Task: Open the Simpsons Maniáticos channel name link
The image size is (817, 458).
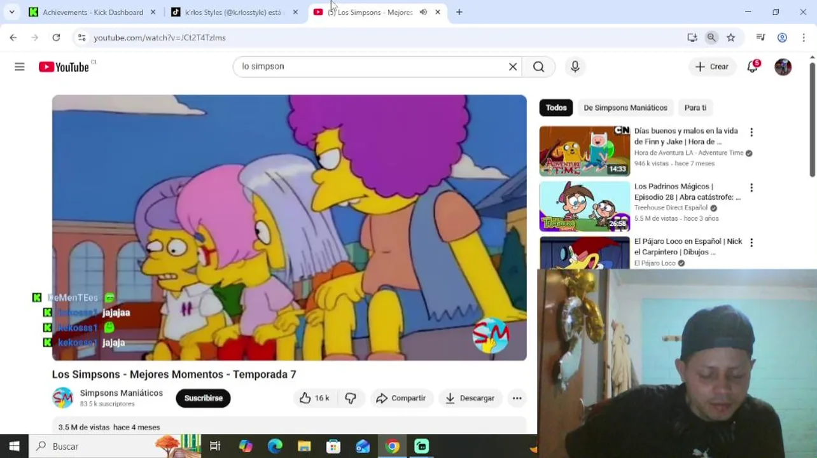Action: pyautogui.click(x=122, y=393)
